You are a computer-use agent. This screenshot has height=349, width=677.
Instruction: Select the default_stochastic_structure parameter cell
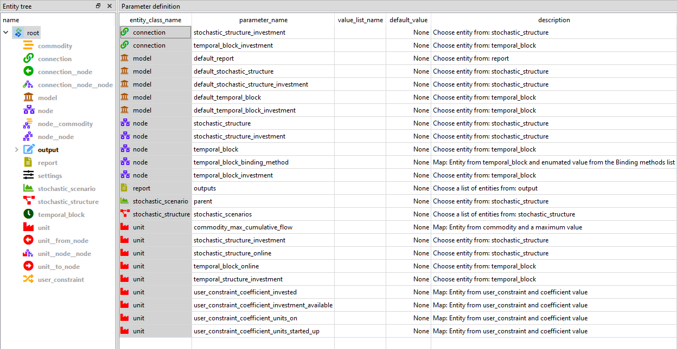pos(263,71)
